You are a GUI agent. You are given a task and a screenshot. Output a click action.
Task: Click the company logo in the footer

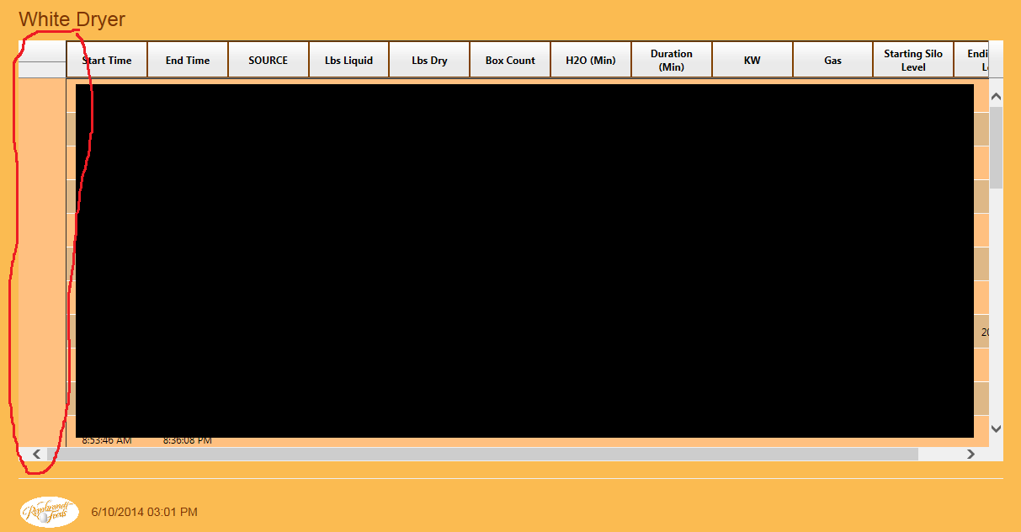pos(50,512)
